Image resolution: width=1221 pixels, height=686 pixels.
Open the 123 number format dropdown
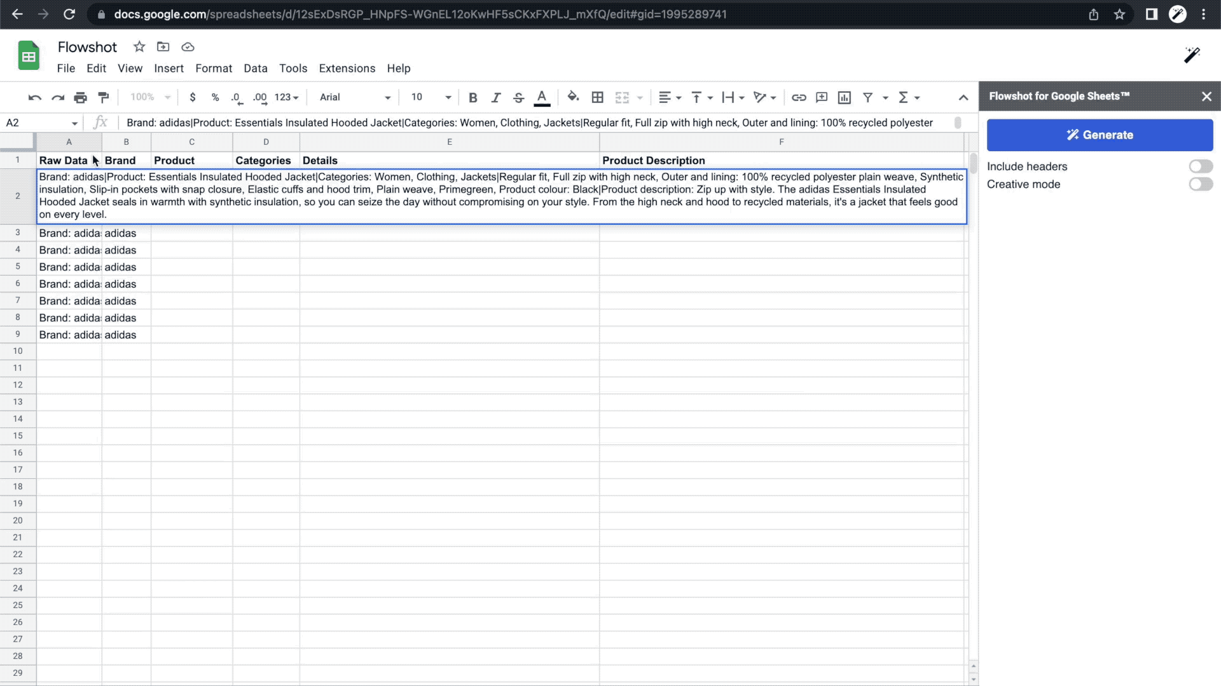click(x=286, y=97)
